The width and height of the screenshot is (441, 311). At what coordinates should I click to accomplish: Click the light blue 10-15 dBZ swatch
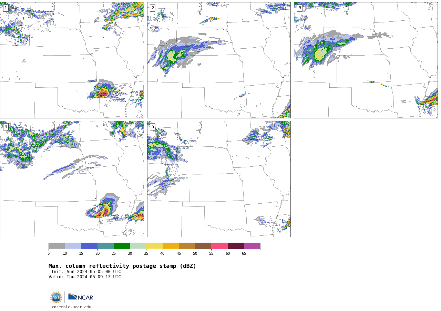[x=73, y=246]
